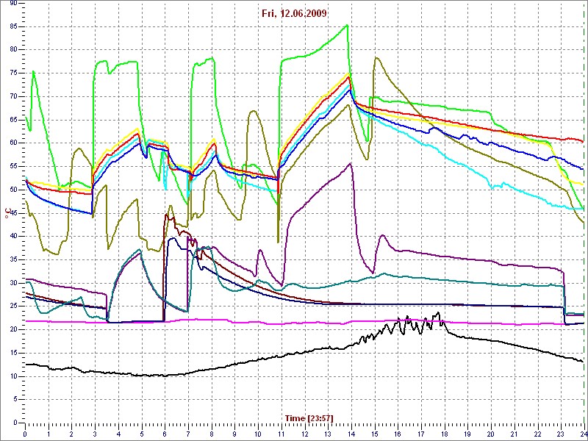Pick hour 21 on the time axis
Image resolution: width=588 pixels, height=441 pixels.
coord(514,434)
